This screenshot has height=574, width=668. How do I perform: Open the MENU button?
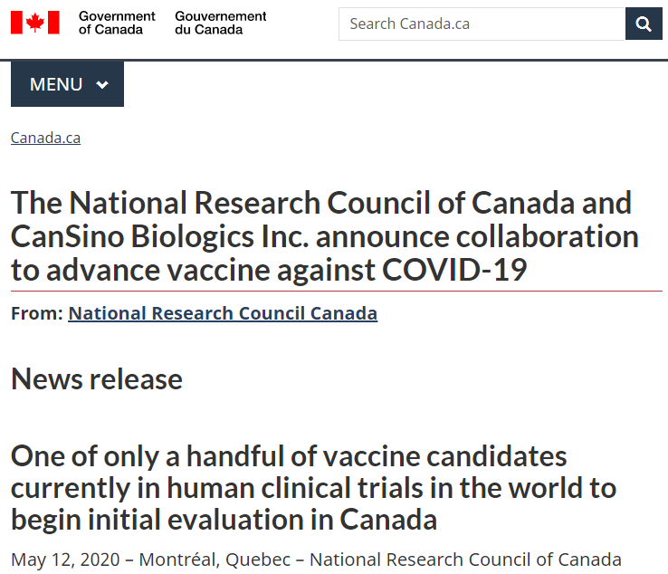[67, 84]
